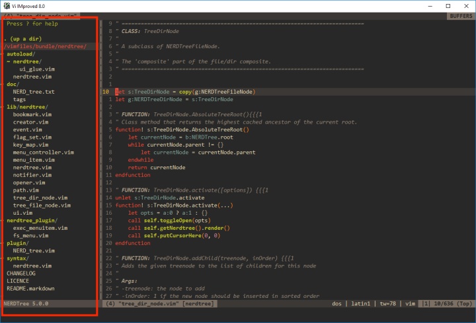Click the 'tw=78' status entry
476x323 pixels.
point(387,304)
